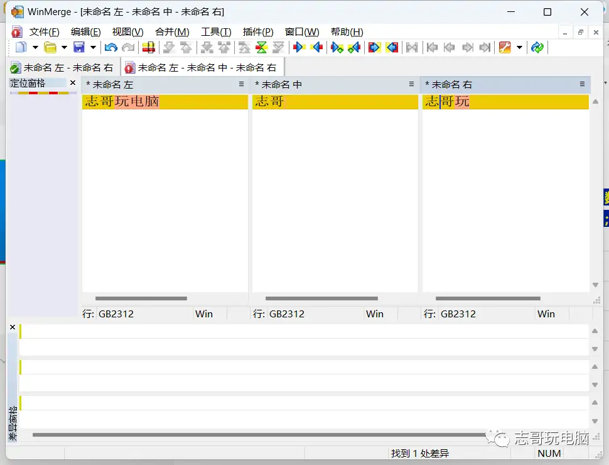Image resolution: width=609 pixels, height=465 pixels.
Task: Click in the middle pane text 志哥
Action: [x=269, y=102]
